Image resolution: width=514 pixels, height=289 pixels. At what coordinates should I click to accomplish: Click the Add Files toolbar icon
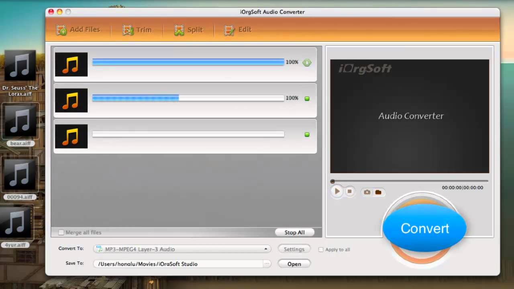tap(61, 30)
